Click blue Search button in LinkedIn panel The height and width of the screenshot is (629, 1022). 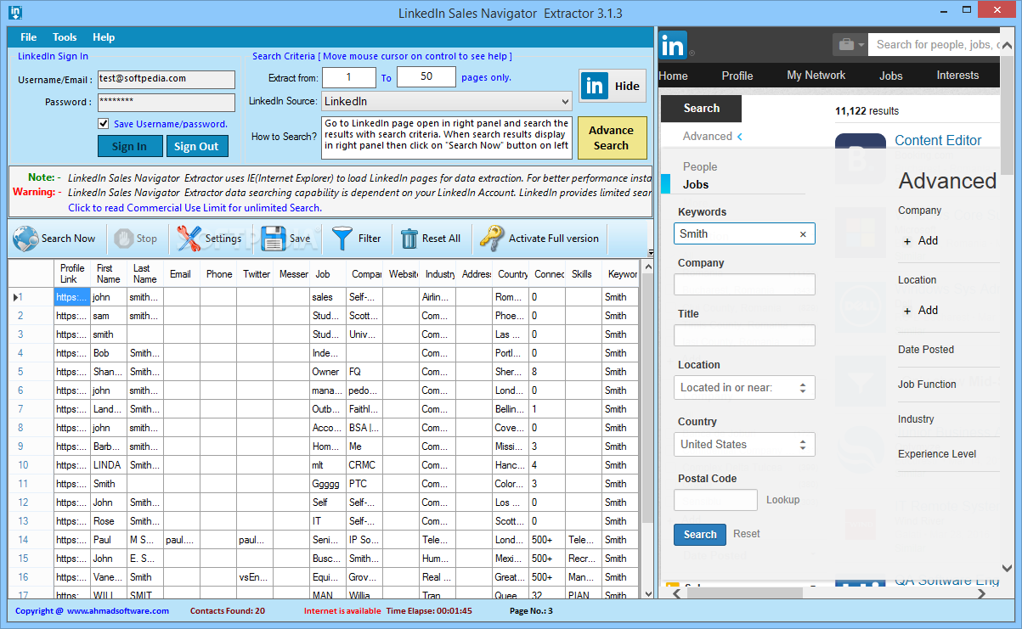[x=700, y=535]
